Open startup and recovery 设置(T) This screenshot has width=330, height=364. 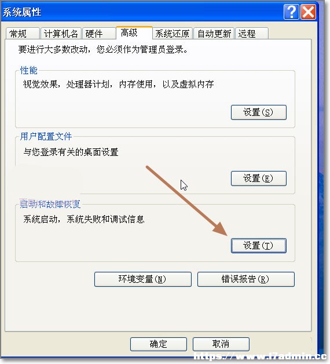pyautogui.click(x=259, y=245)
